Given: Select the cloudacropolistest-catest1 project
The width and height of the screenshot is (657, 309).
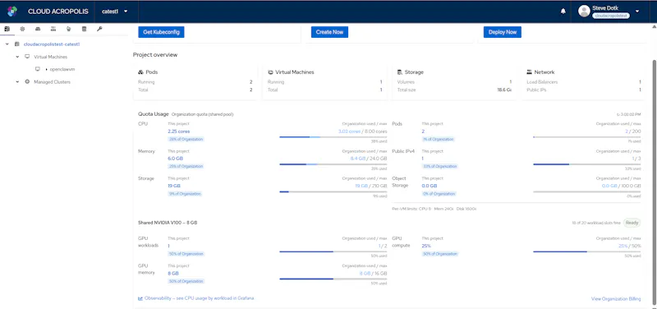Looking at the screenshot, I should tap(52, 44).
